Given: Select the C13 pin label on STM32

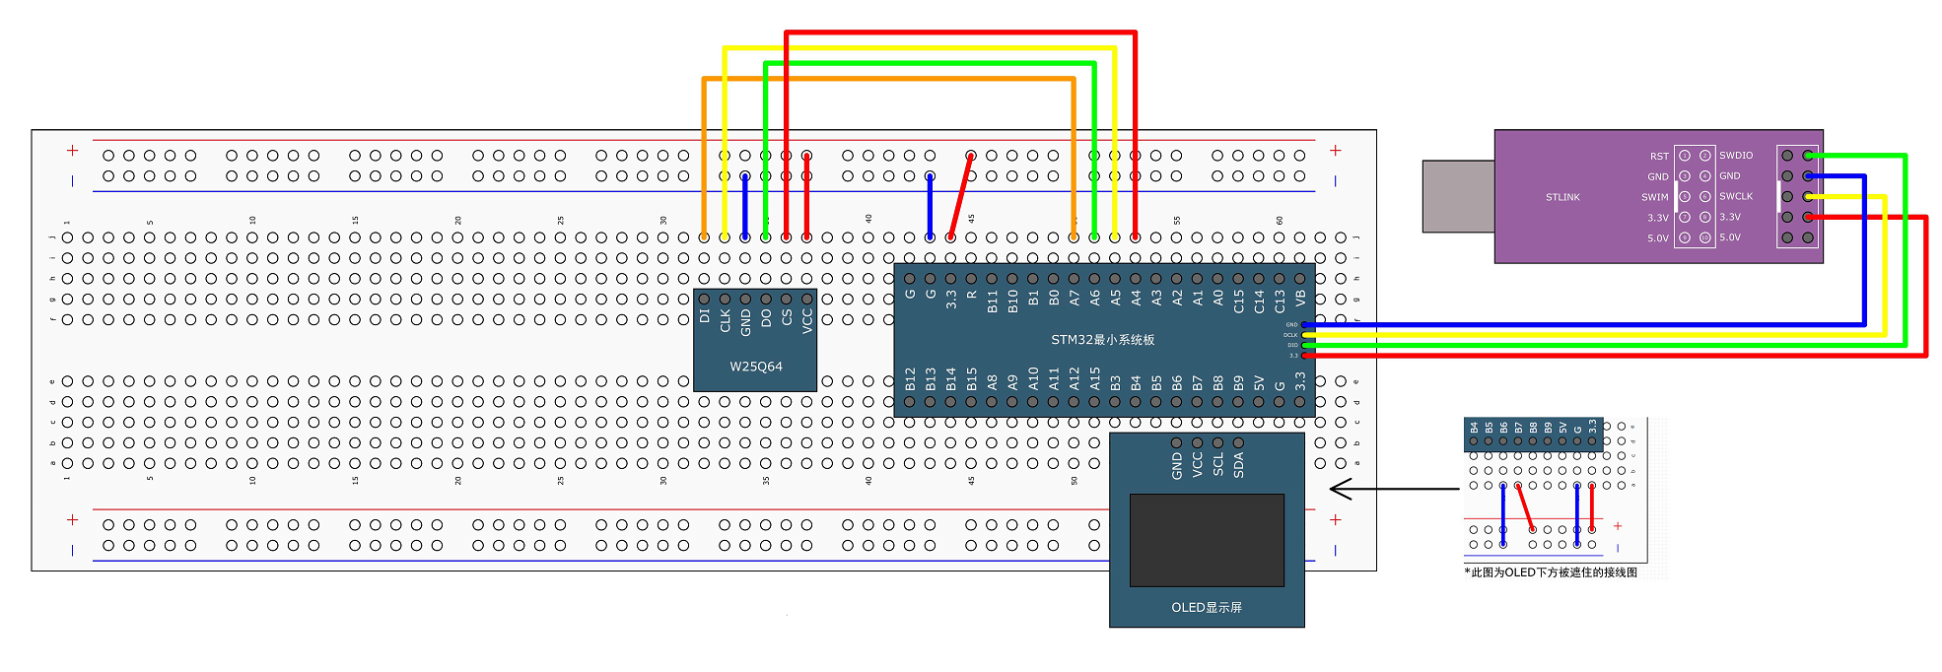Looking at the screenshot, I should click(x=1280, y=302).
